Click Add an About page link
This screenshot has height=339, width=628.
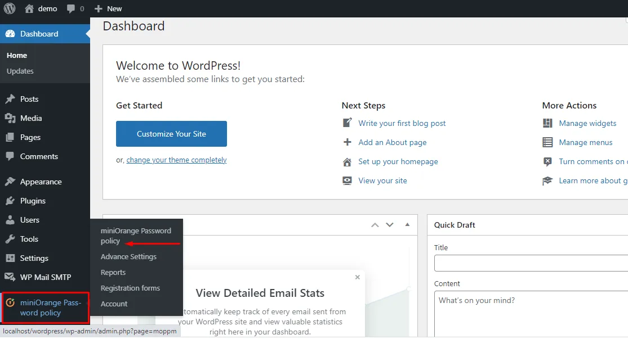[393, 142]
